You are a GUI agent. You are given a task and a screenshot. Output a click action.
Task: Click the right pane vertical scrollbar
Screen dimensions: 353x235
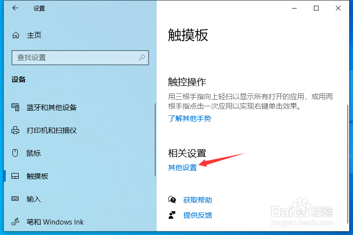[x=348, y=164]
